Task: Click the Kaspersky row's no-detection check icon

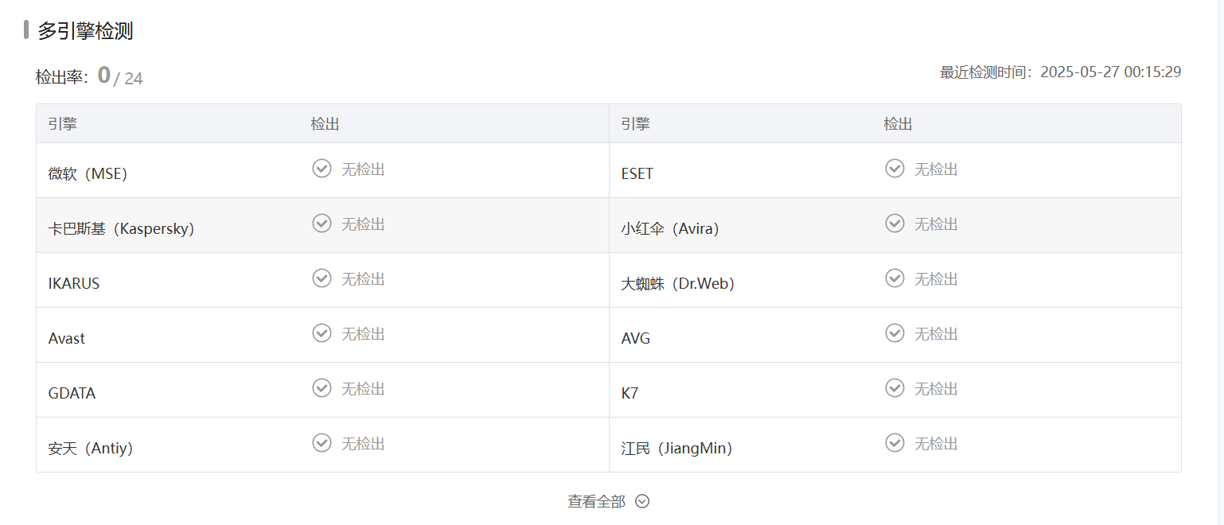Action: click(x=322, y=224)
